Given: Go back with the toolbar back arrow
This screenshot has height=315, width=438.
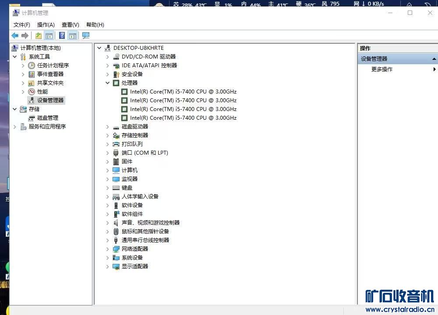Looking at the screenshot, I should click(15, 36).
